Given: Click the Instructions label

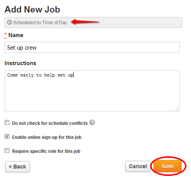Looking at the screenshot, I should (20, 63).
